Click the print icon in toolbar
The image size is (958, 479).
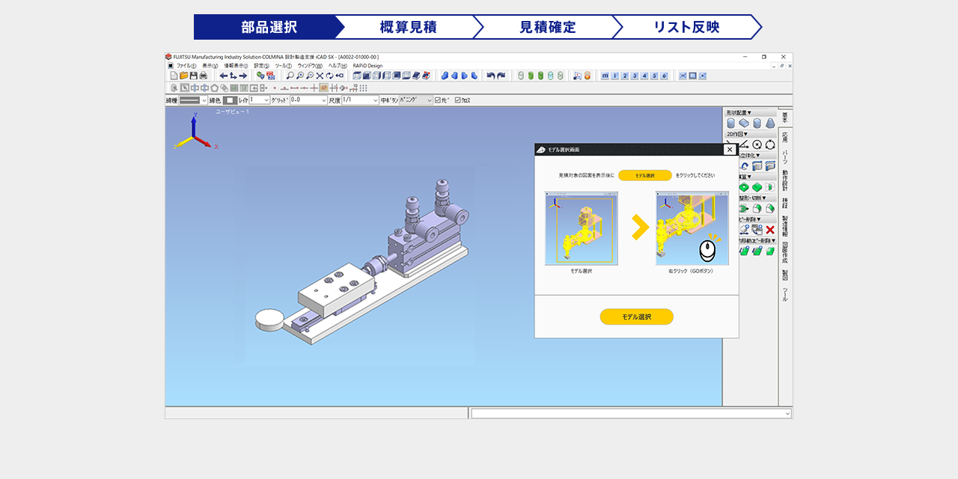click(203, 76)
